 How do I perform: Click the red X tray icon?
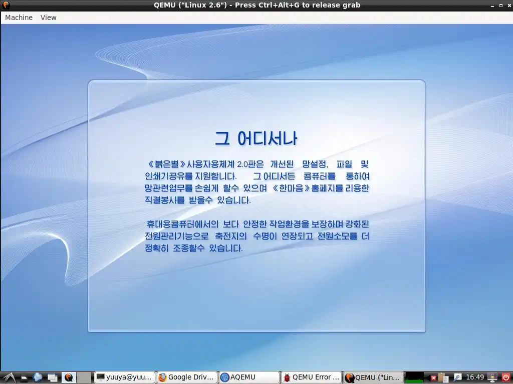click(433, 378)
